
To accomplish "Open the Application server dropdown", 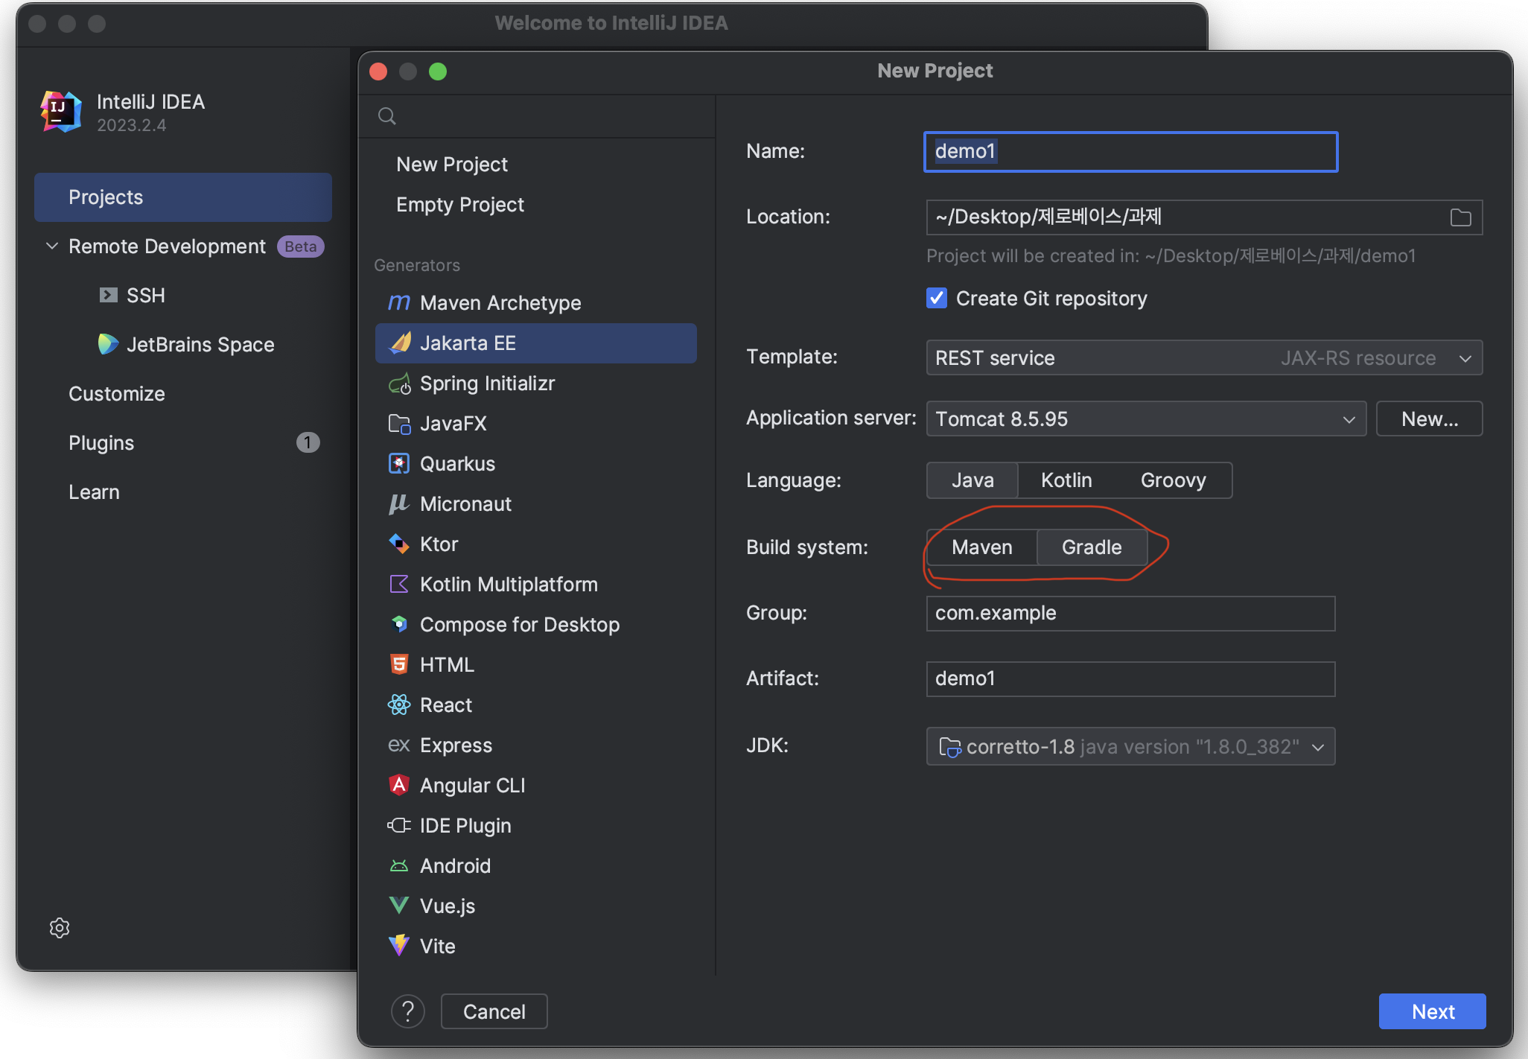I will (x=1145, y=419).
